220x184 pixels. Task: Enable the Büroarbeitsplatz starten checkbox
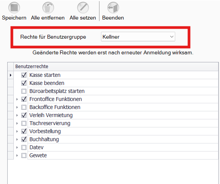[24, 91]
